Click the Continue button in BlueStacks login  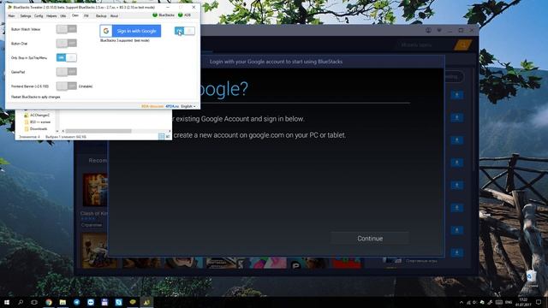click(370, 238)
